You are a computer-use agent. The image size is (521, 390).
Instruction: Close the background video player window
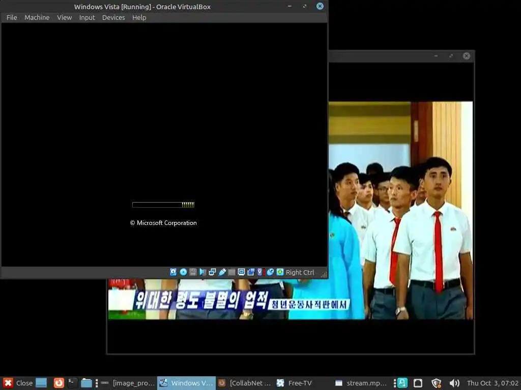point(467,56)
